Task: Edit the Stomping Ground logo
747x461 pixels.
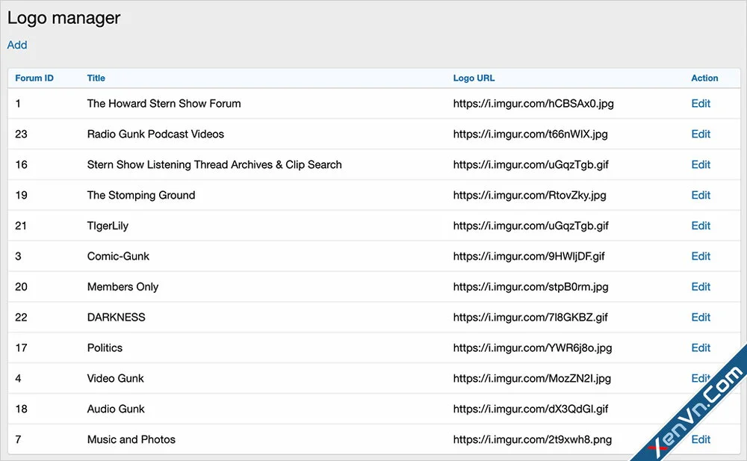Action: [700, 195]
